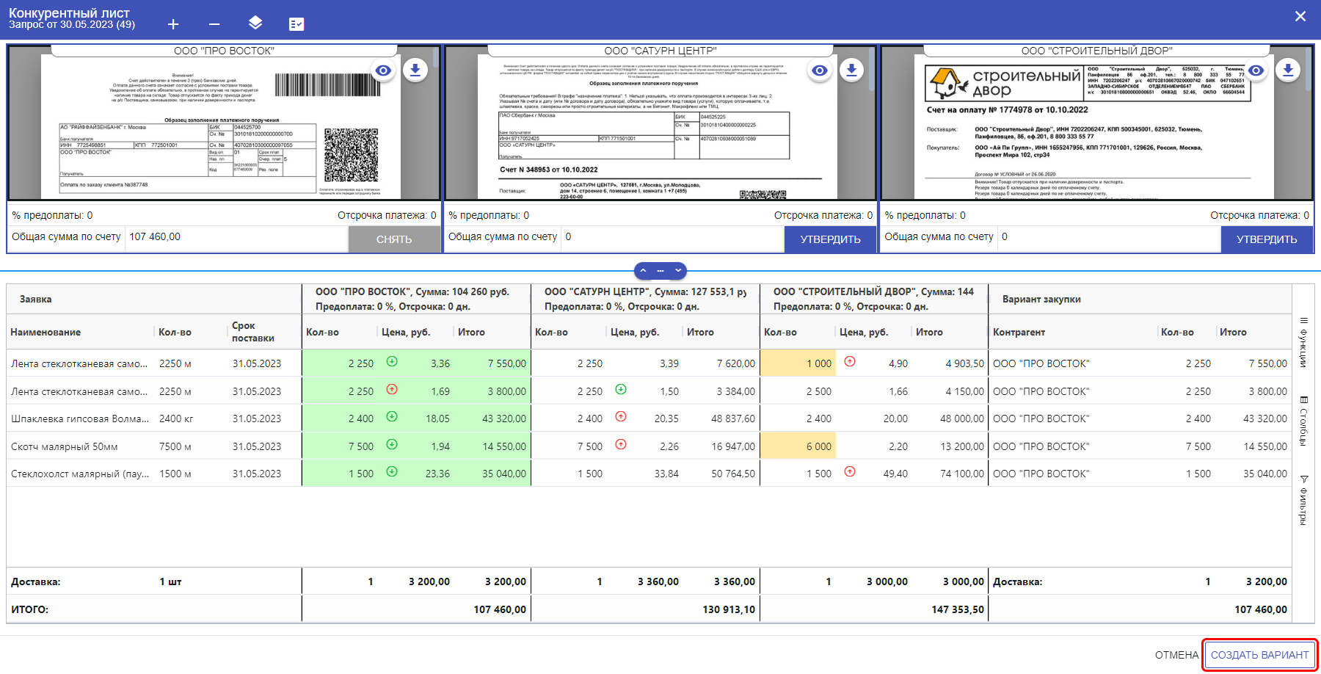1321x674 pixels.
Task: Click ПРО ВОСТОК total 107 460,00 in ИТОГО row
Action: point(500,609)
